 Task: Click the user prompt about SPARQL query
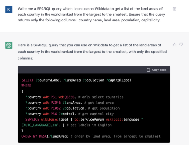(x=91, y=14)
